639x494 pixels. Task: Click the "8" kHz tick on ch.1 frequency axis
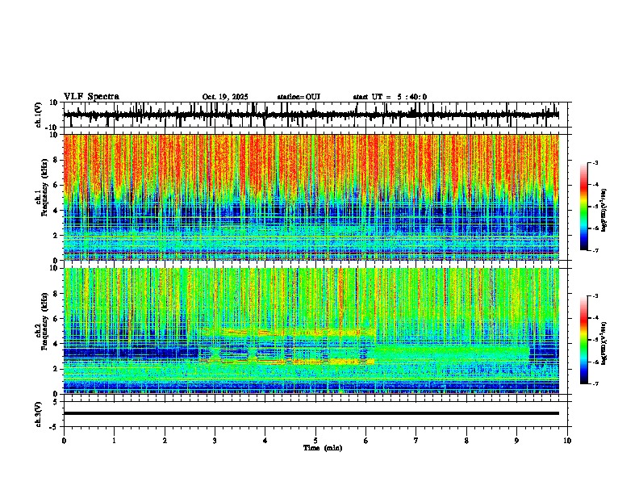pos(56,160)
